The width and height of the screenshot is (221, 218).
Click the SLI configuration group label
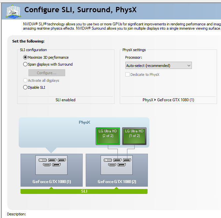click(x=33, y=50)
